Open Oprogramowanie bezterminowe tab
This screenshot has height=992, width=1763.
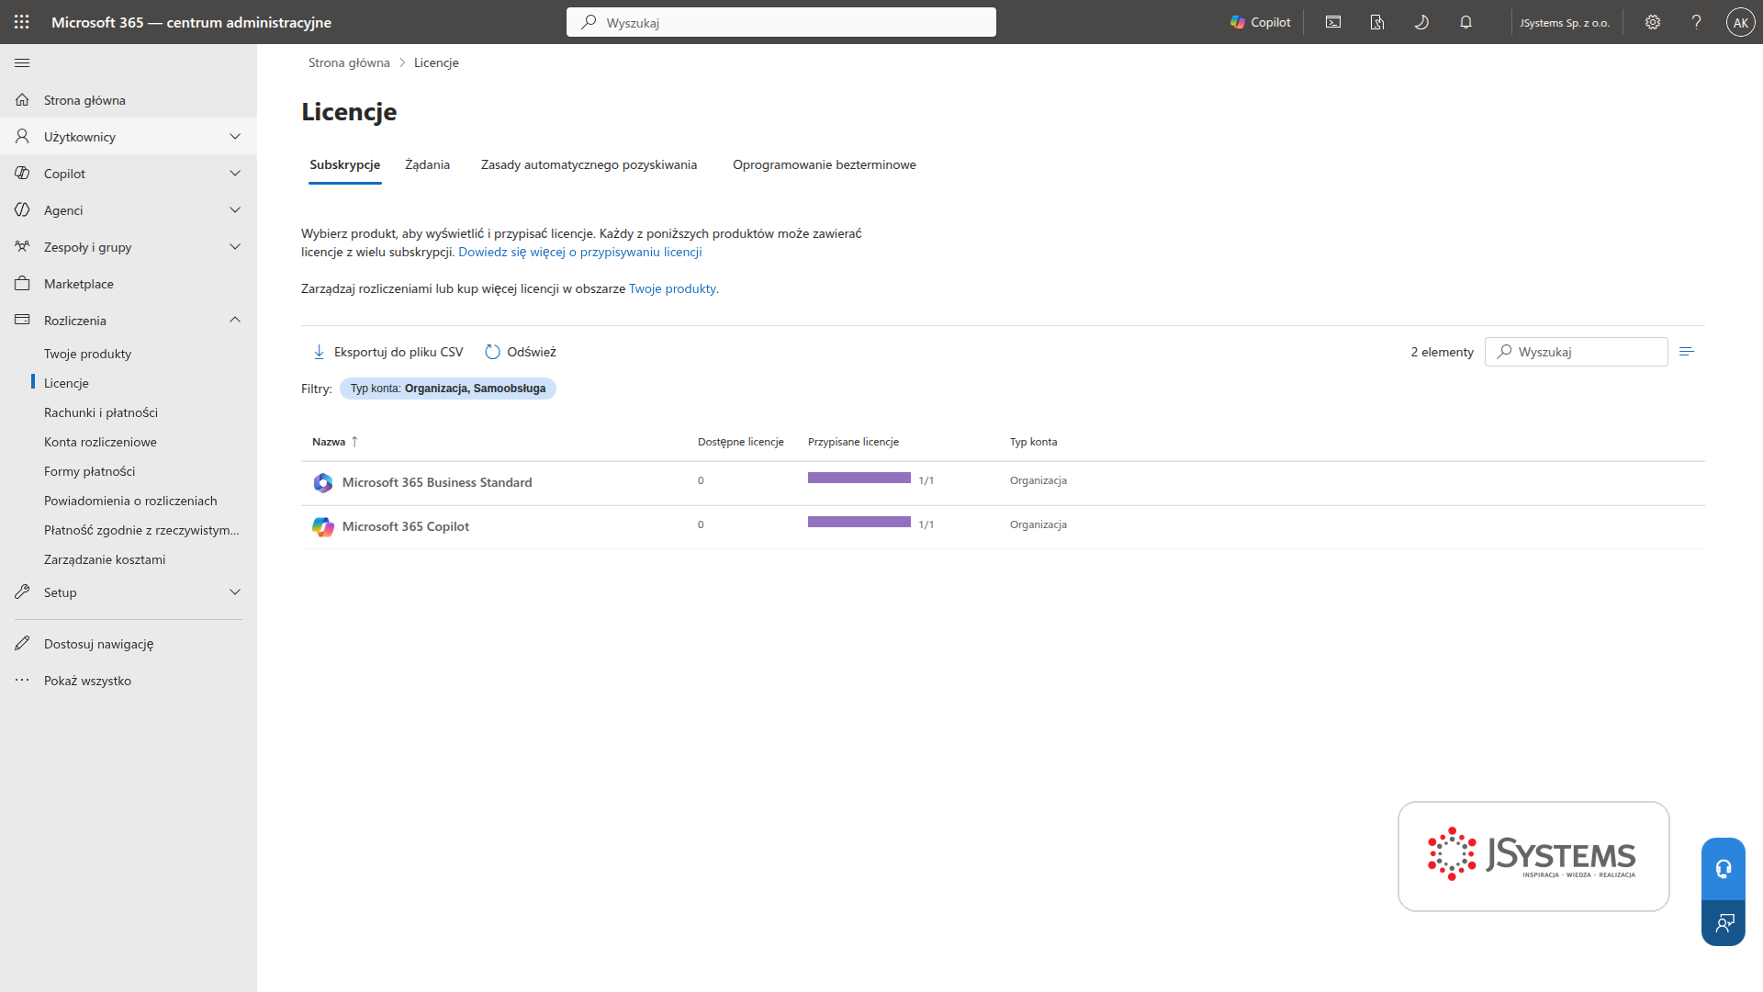(824, 164)
